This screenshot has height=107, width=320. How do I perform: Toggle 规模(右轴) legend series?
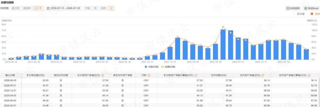pyautogui.click(x=168, y=66)
